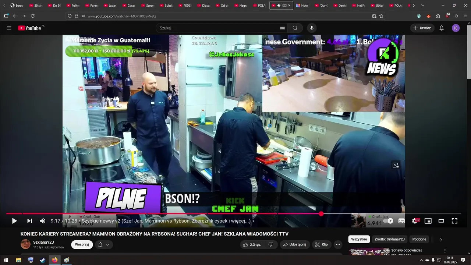Viewport: 471px width, 265px height.
Task: Toggle subtitles in the player
Action: 402,221
